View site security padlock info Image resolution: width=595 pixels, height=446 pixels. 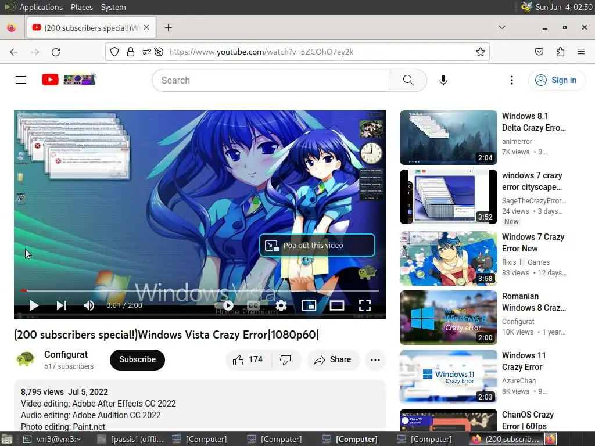(131, 52)
